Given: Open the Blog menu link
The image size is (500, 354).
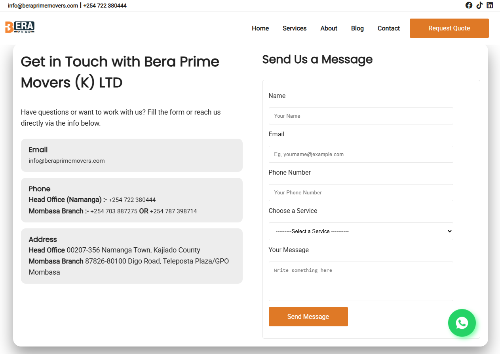Looking at the screenshot, I should pyautogui.click(x=357, y=28).
